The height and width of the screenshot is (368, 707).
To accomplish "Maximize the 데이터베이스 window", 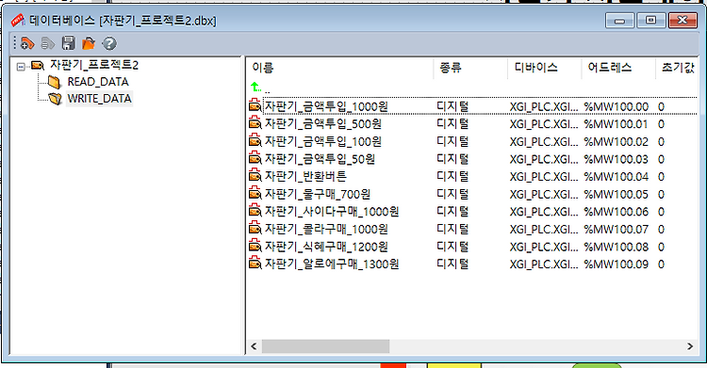I will pos(650,21).
